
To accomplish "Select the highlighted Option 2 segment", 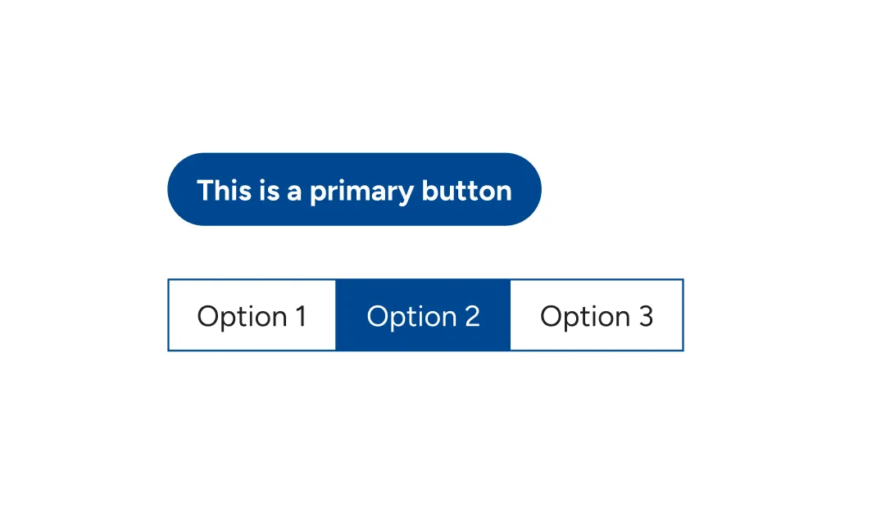I will click(423, 315).
